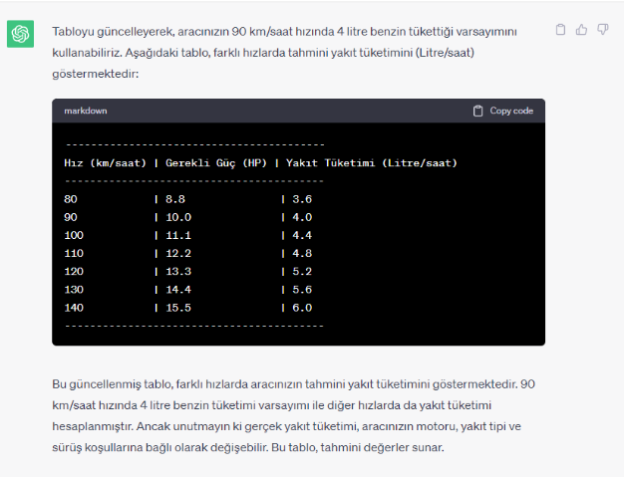Copy the response with the clipboard icon

point(560,30)
